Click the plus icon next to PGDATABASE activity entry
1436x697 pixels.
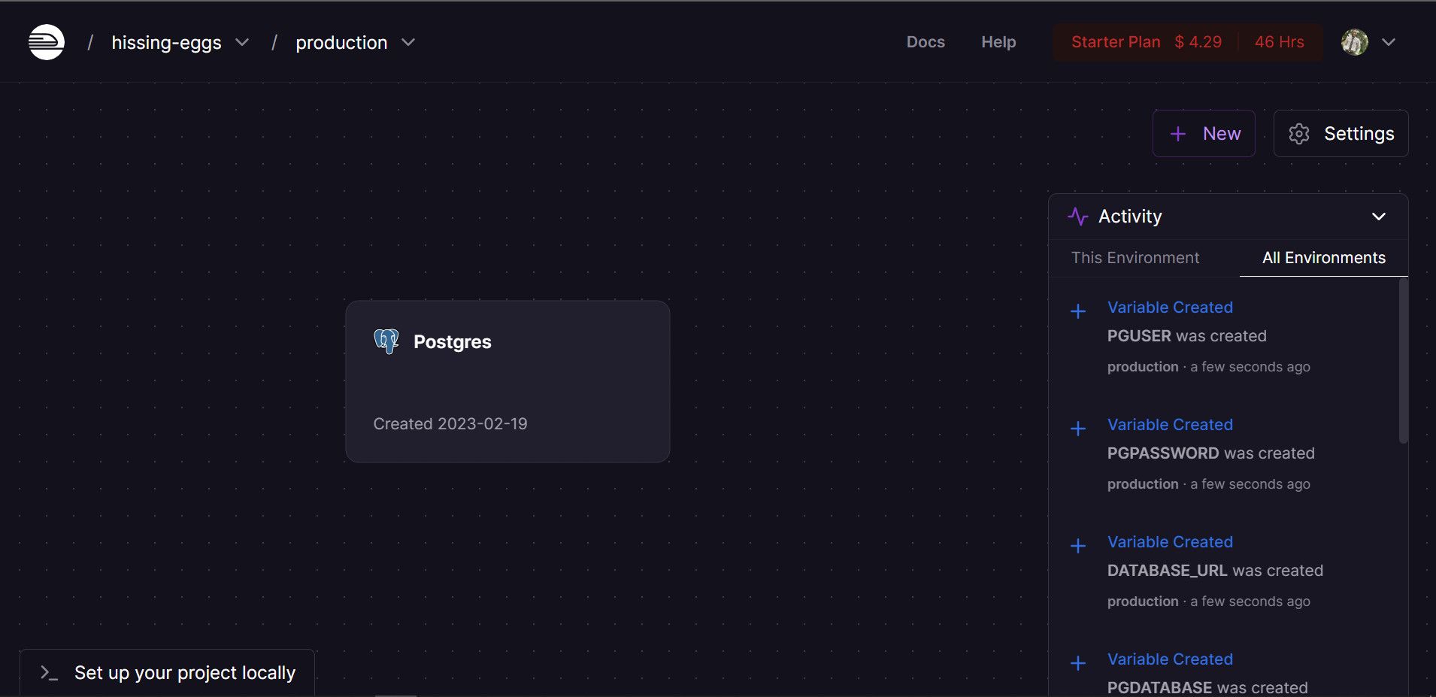(1079, 663)
